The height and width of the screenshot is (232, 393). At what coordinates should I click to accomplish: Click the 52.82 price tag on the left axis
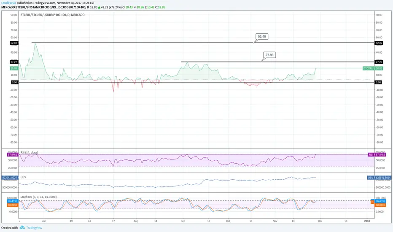14,43
